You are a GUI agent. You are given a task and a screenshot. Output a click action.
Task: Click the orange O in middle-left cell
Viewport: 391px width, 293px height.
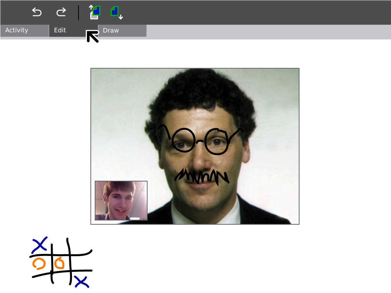39,263
